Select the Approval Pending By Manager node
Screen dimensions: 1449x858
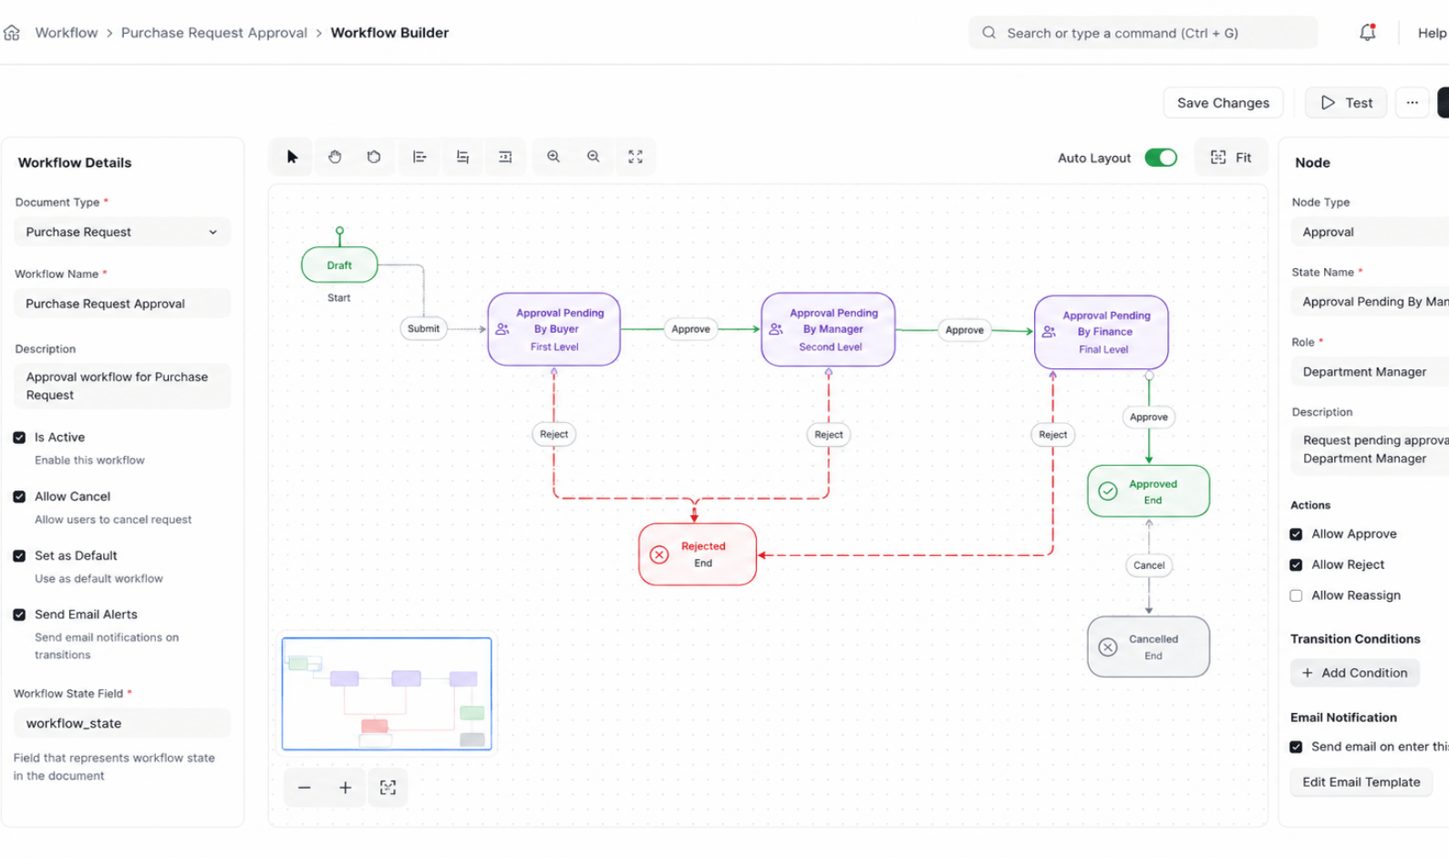(x=828, y=329)
